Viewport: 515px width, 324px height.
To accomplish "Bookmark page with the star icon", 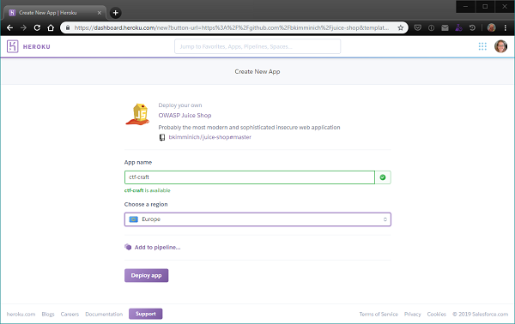I will (400, 28).
